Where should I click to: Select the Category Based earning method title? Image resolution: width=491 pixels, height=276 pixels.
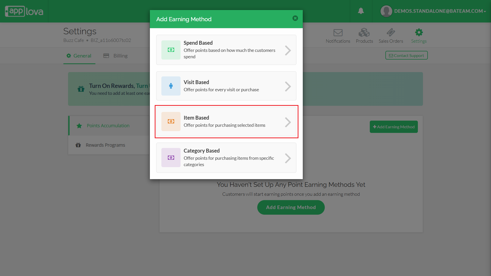[202, 151]
